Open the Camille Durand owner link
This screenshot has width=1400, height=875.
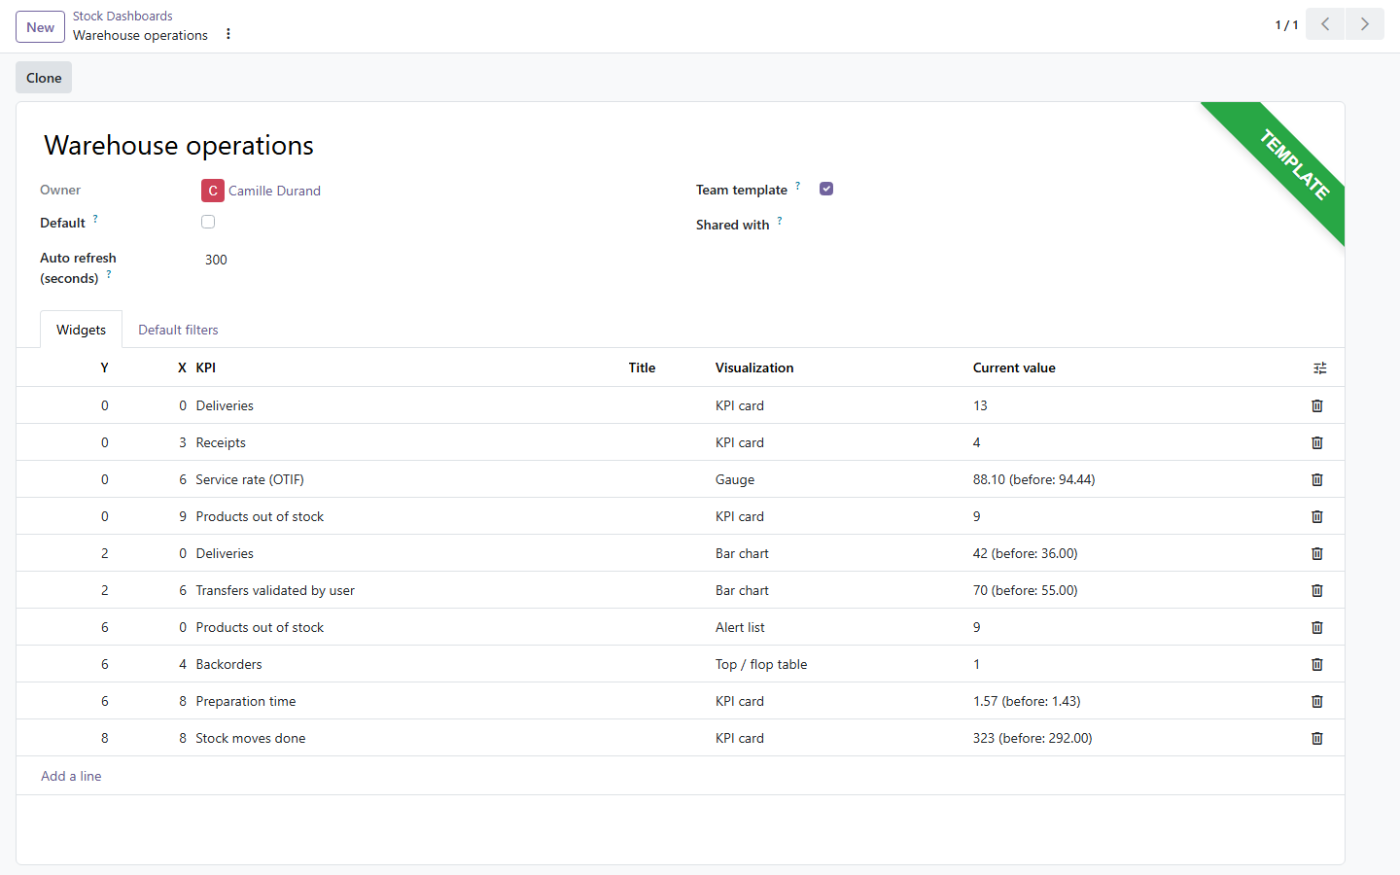click(274, 191)
